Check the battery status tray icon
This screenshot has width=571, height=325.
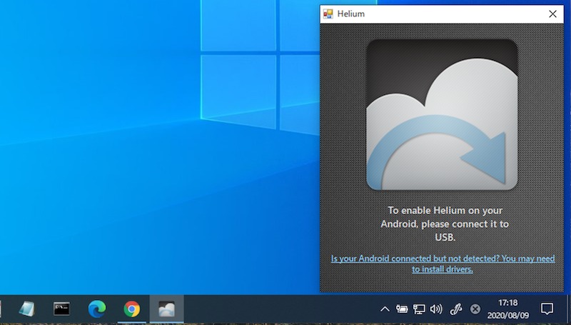tap(402, 309)
